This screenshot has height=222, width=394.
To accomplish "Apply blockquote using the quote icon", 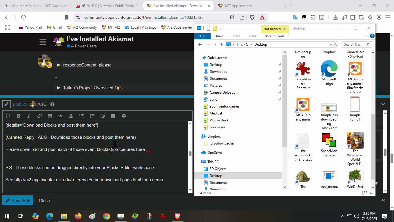I will tap(50, 116).
